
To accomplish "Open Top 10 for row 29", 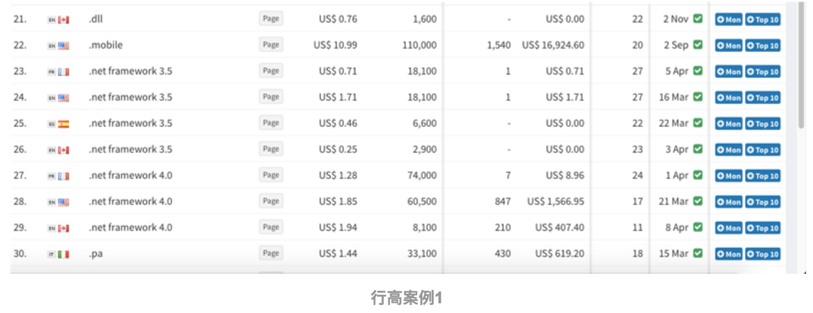I will point(762,228).
